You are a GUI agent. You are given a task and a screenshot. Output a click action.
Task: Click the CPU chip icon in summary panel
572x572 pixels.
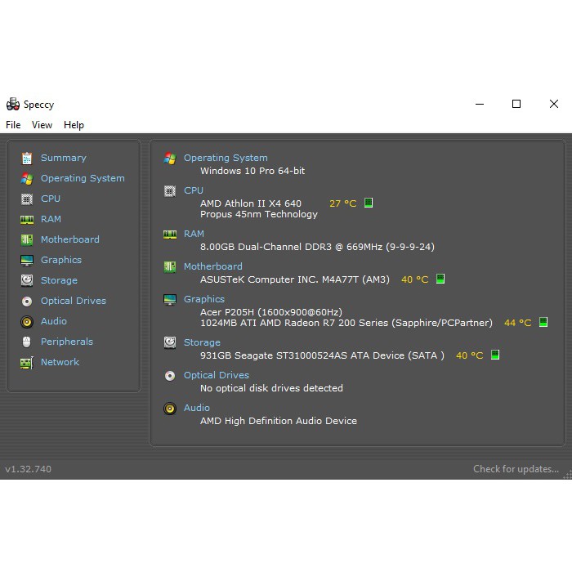pos(170,191)
